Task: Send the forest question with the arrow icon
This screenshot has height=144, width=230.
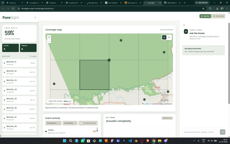Action: click(x=223, y=132)
